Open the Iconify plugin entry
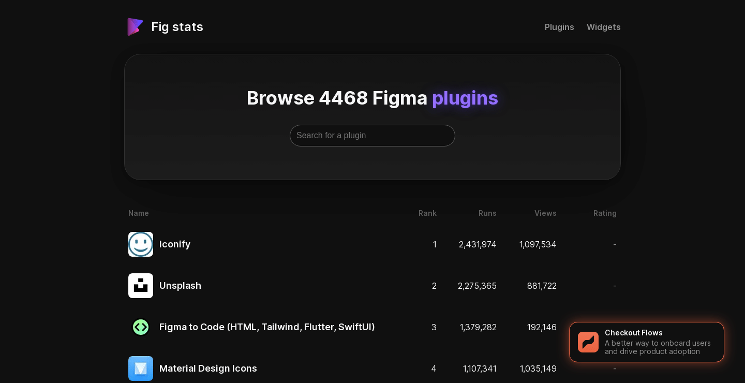This screenshot has width=745, height=383. [175, 244]
